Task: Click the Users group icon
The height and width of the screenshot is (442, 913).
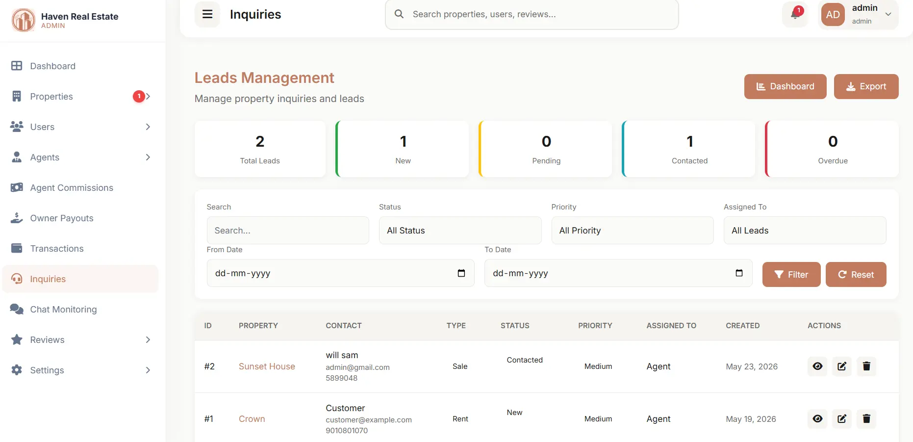Action: pos(17,127)
